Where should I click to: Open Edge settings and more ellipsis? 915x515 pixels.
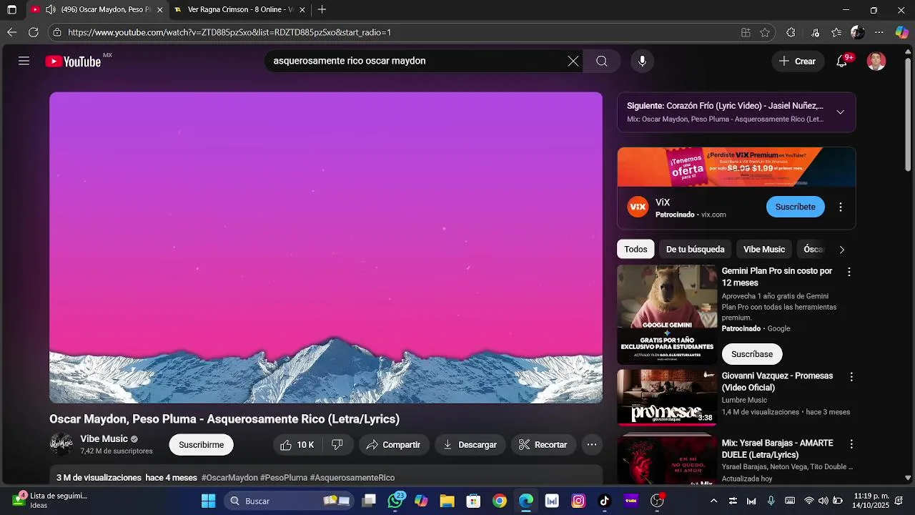[879, 32]
